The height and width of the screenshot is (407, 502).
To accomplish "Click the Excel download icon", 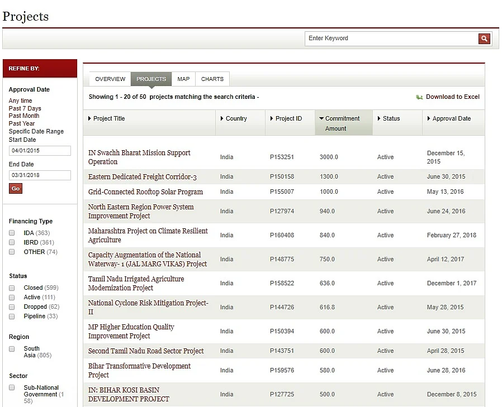I will click(x=419, y=97).
